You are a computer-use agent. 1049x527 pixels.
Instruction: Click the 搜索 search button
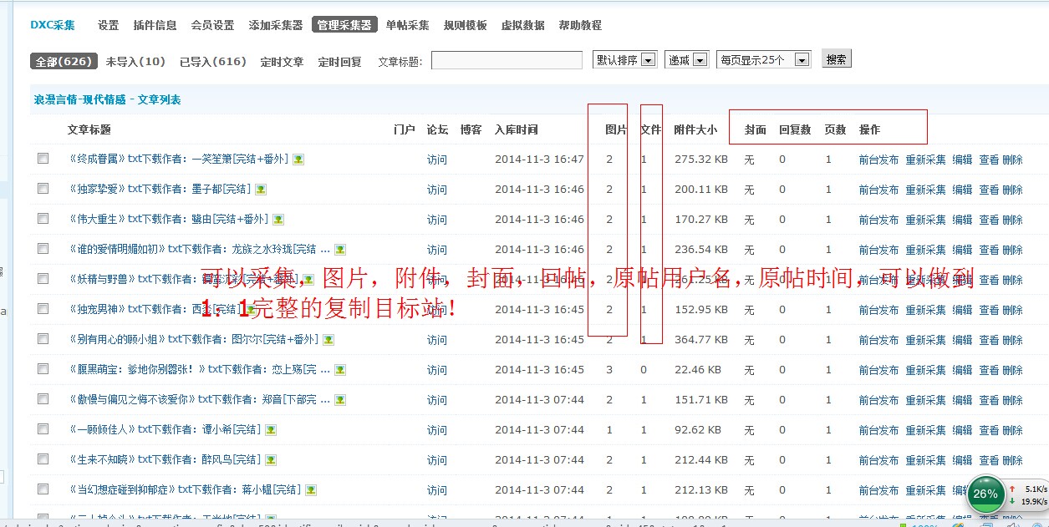[x=836, y=58]
